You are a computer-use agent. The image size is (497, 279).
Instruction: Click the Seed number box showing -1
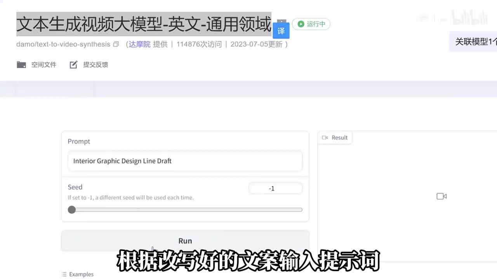275,188
